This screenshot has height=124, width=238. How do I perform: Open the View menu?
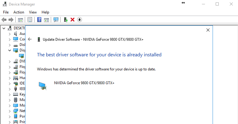point(33,12)
